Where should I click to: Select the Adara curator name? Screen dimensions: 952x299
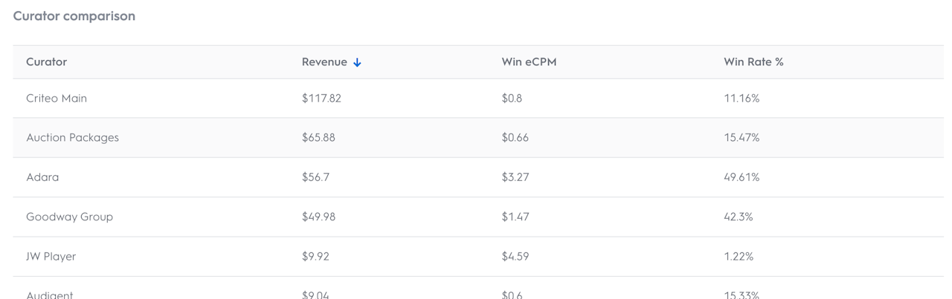coord(42,177)
